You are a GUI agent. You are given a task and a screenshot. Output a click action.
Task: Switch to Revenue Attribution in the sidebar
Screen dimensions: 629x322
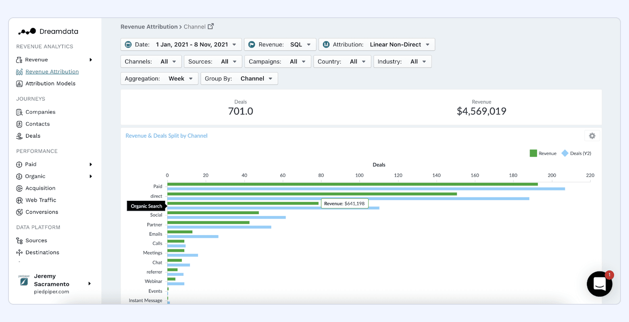point(52,71)
